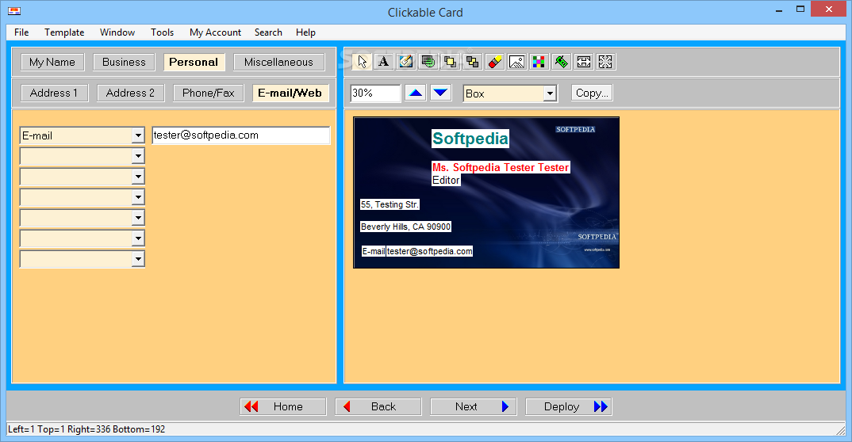Viewport: 852px width, 442px height.
Task: Select the arrow pointer tool
Action: click(363, 62)
